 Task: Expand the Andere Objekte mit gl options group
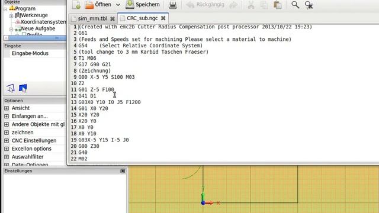click(x=7, y=124)
